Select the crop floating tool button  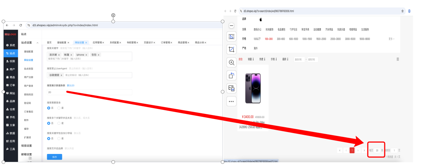point(231,50)
